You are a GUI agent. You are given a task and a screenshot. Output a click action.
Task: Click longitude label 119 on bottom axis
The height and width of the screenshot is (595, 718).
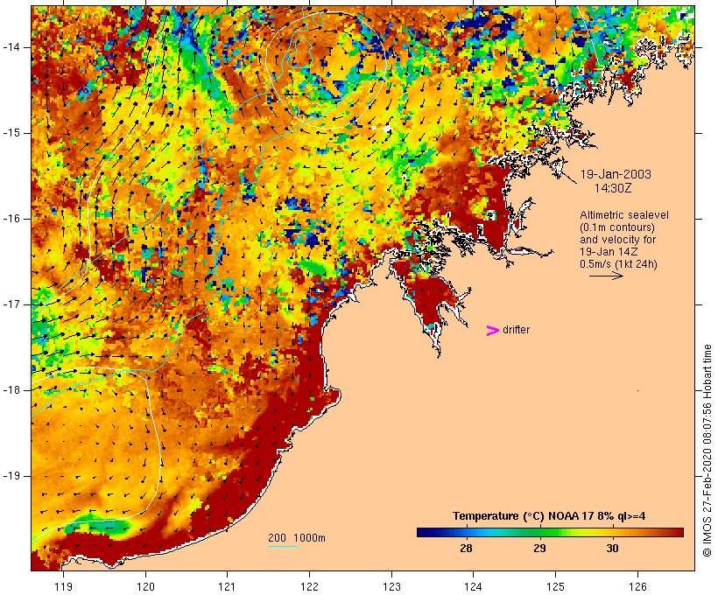coord(63,584)
